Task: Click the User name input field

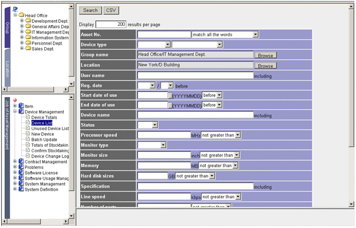Action: pyautogui.click(x=195, y=75)
